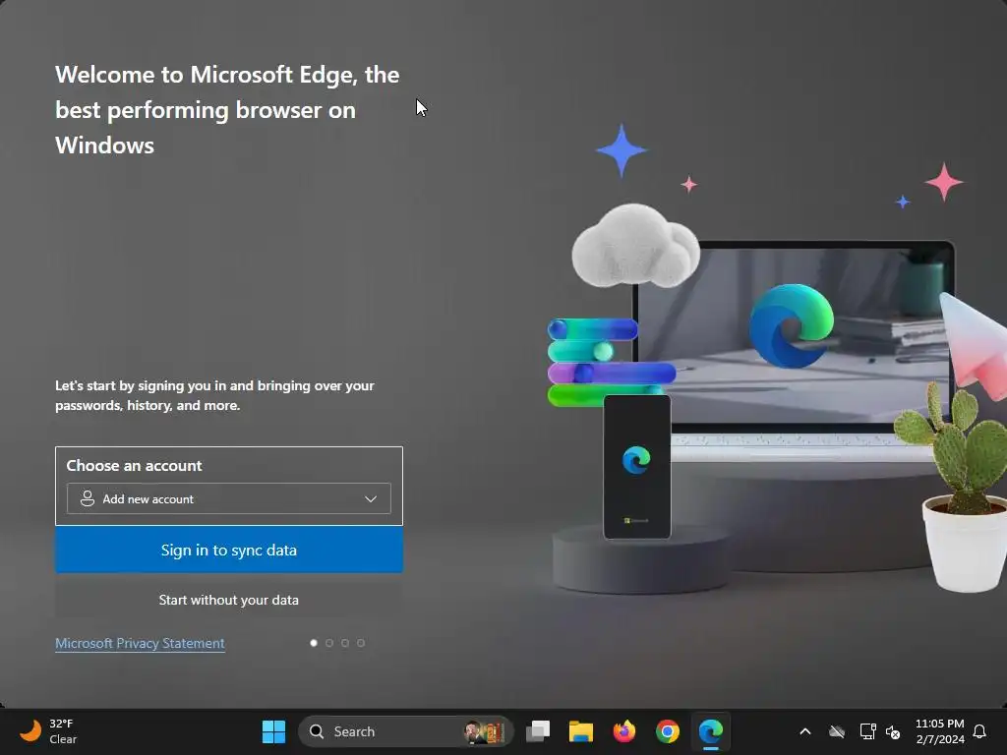Image resolution: width=1007 pixels, height=755 pixels.
Task: Click the muted volume tray icon
Action: coord(893,731)
